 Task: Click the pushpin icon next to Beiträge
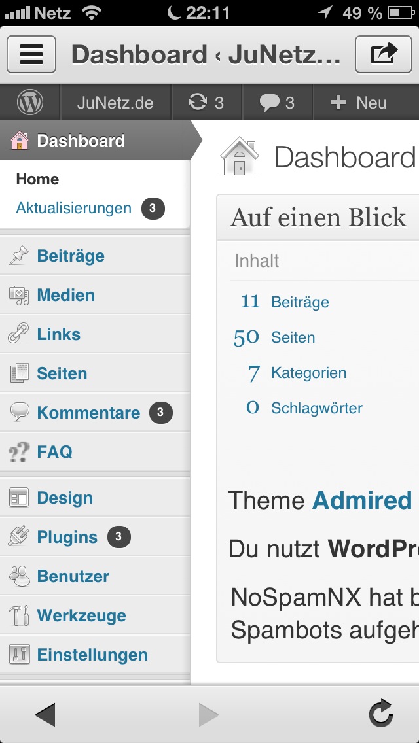point(19,256)
